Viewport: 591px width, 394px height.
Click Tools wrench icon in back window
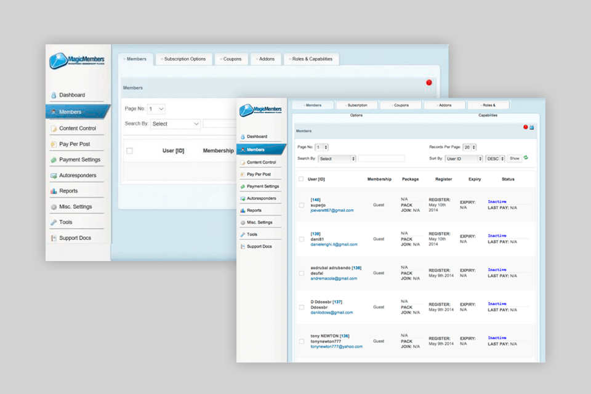point(54,222)
